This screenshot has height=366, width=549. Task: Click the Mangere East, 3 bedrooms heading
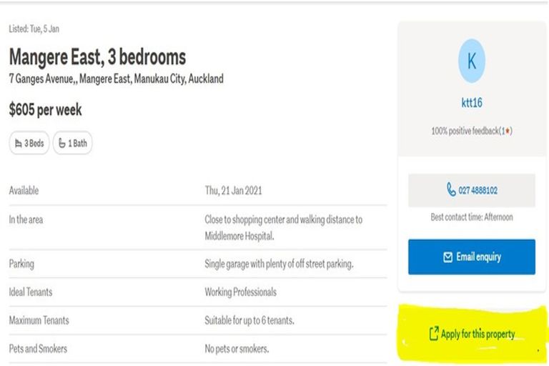(x=97, y=57)
